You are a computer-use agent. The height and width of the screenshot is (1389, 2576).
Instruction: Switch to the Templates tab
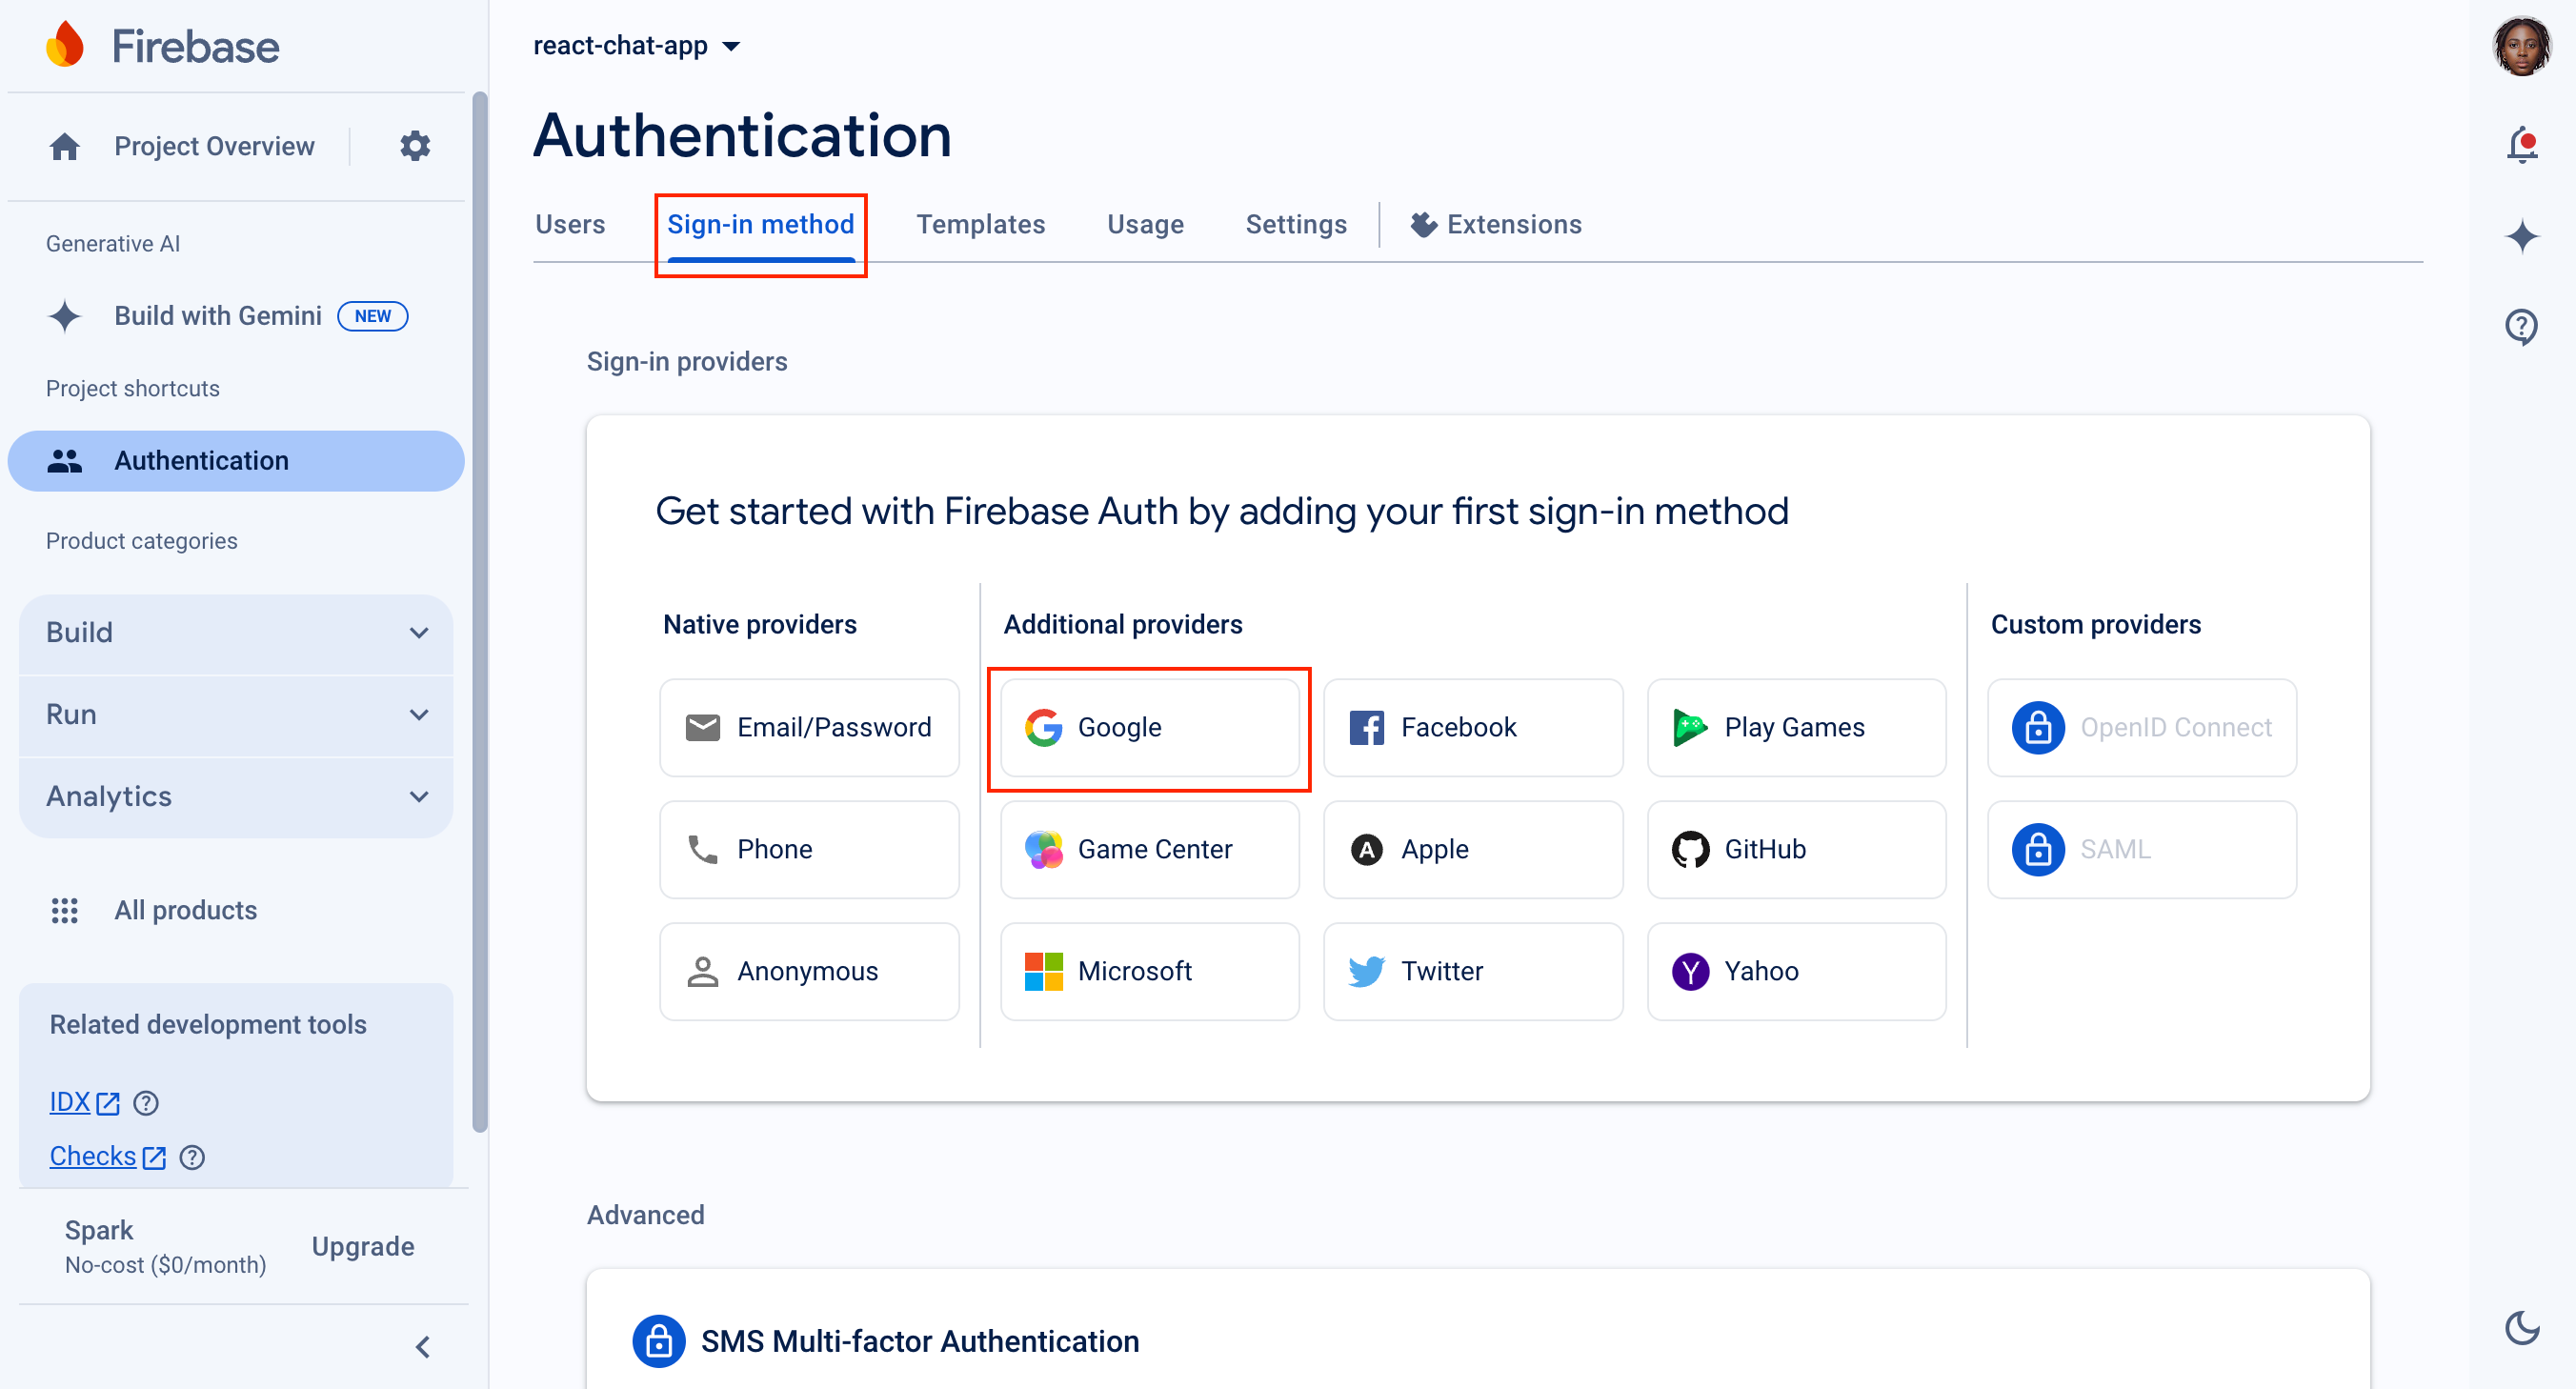tap(980, 224)
